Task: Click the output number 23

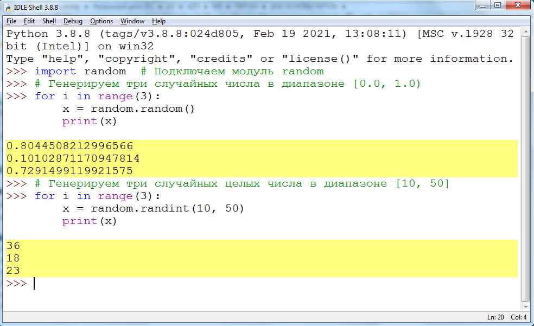Action: (x=13, y=271)
